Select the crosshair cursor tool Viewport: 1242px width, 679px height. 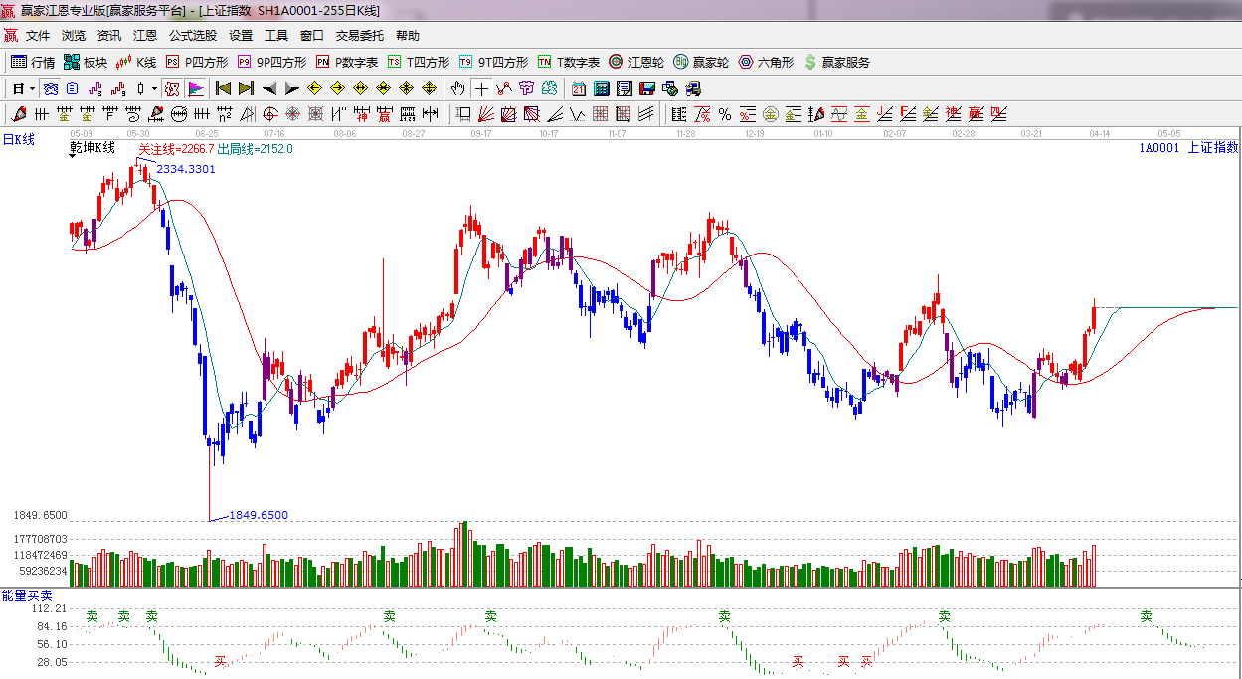(481, 88)
